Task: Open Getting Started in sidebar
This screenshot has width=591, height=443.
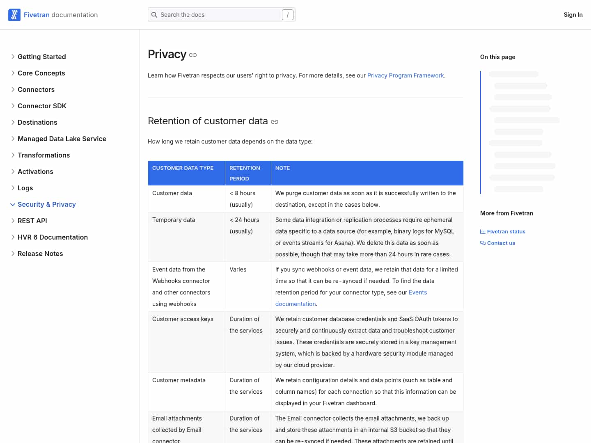Action: pyautogui.click(x=42, y=57)
